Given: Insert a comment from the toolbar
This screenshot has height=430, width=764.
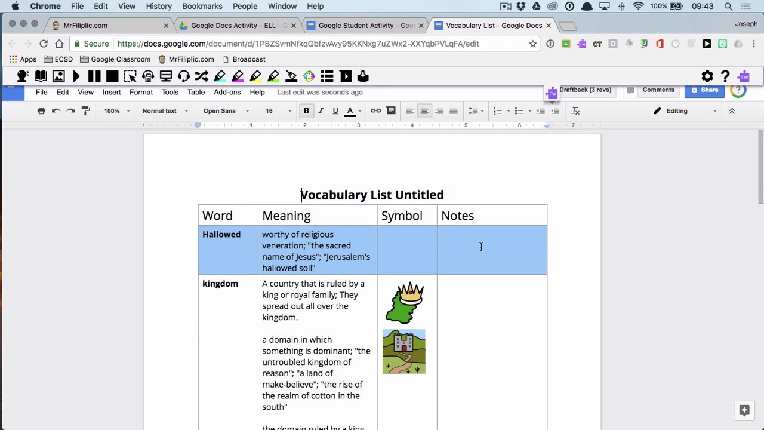Looking at the screenshot, I should 391,111.
